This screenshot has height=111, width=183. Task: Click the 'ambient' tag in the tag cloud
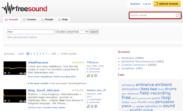pos(163,84)
